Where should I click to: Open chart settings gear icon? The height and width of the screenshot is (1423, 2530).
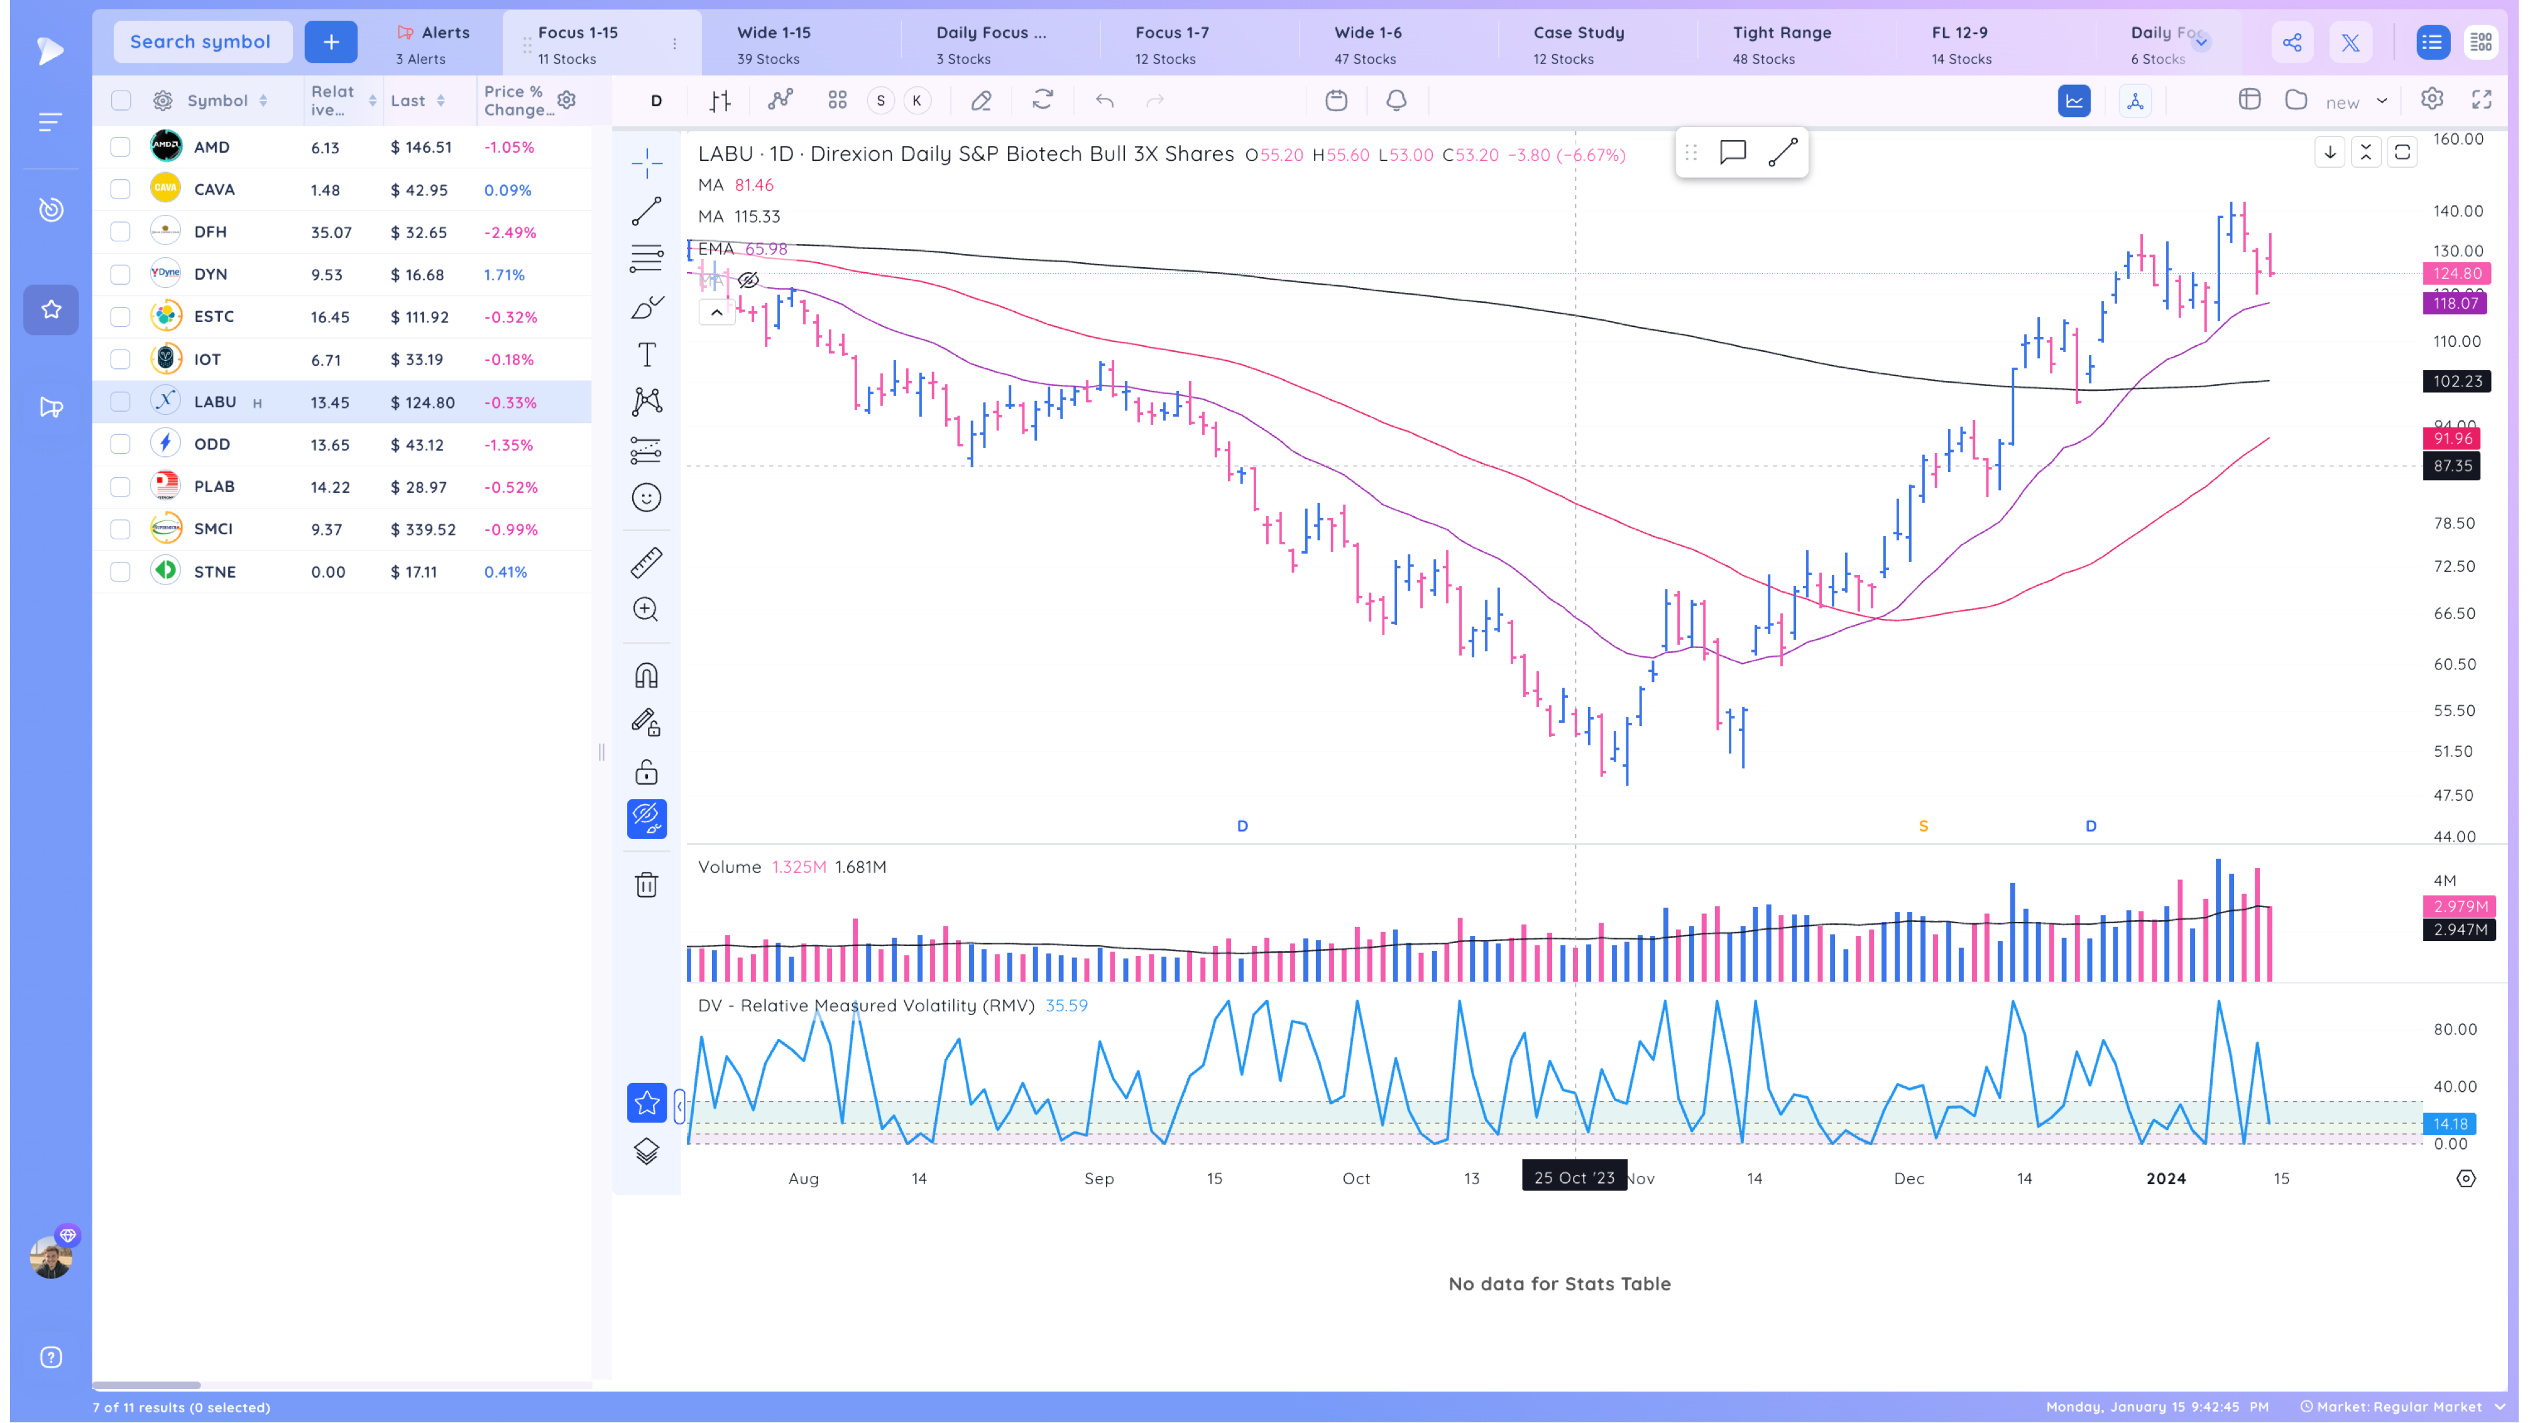tap(2432, 99)
